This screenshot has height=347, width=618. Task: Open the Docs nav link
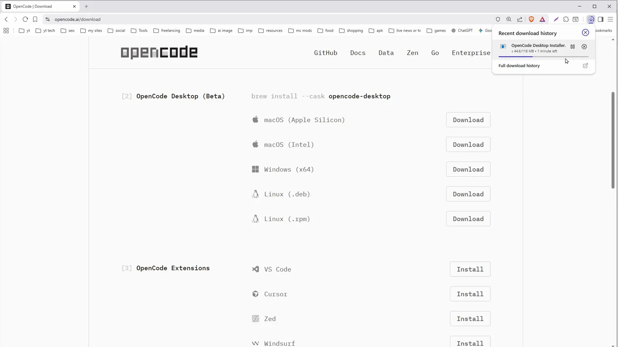358,53
